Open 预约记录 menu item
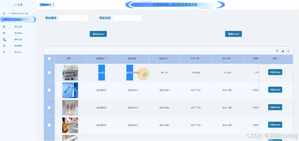Screen dimensions: 299x141 point(18,27)
